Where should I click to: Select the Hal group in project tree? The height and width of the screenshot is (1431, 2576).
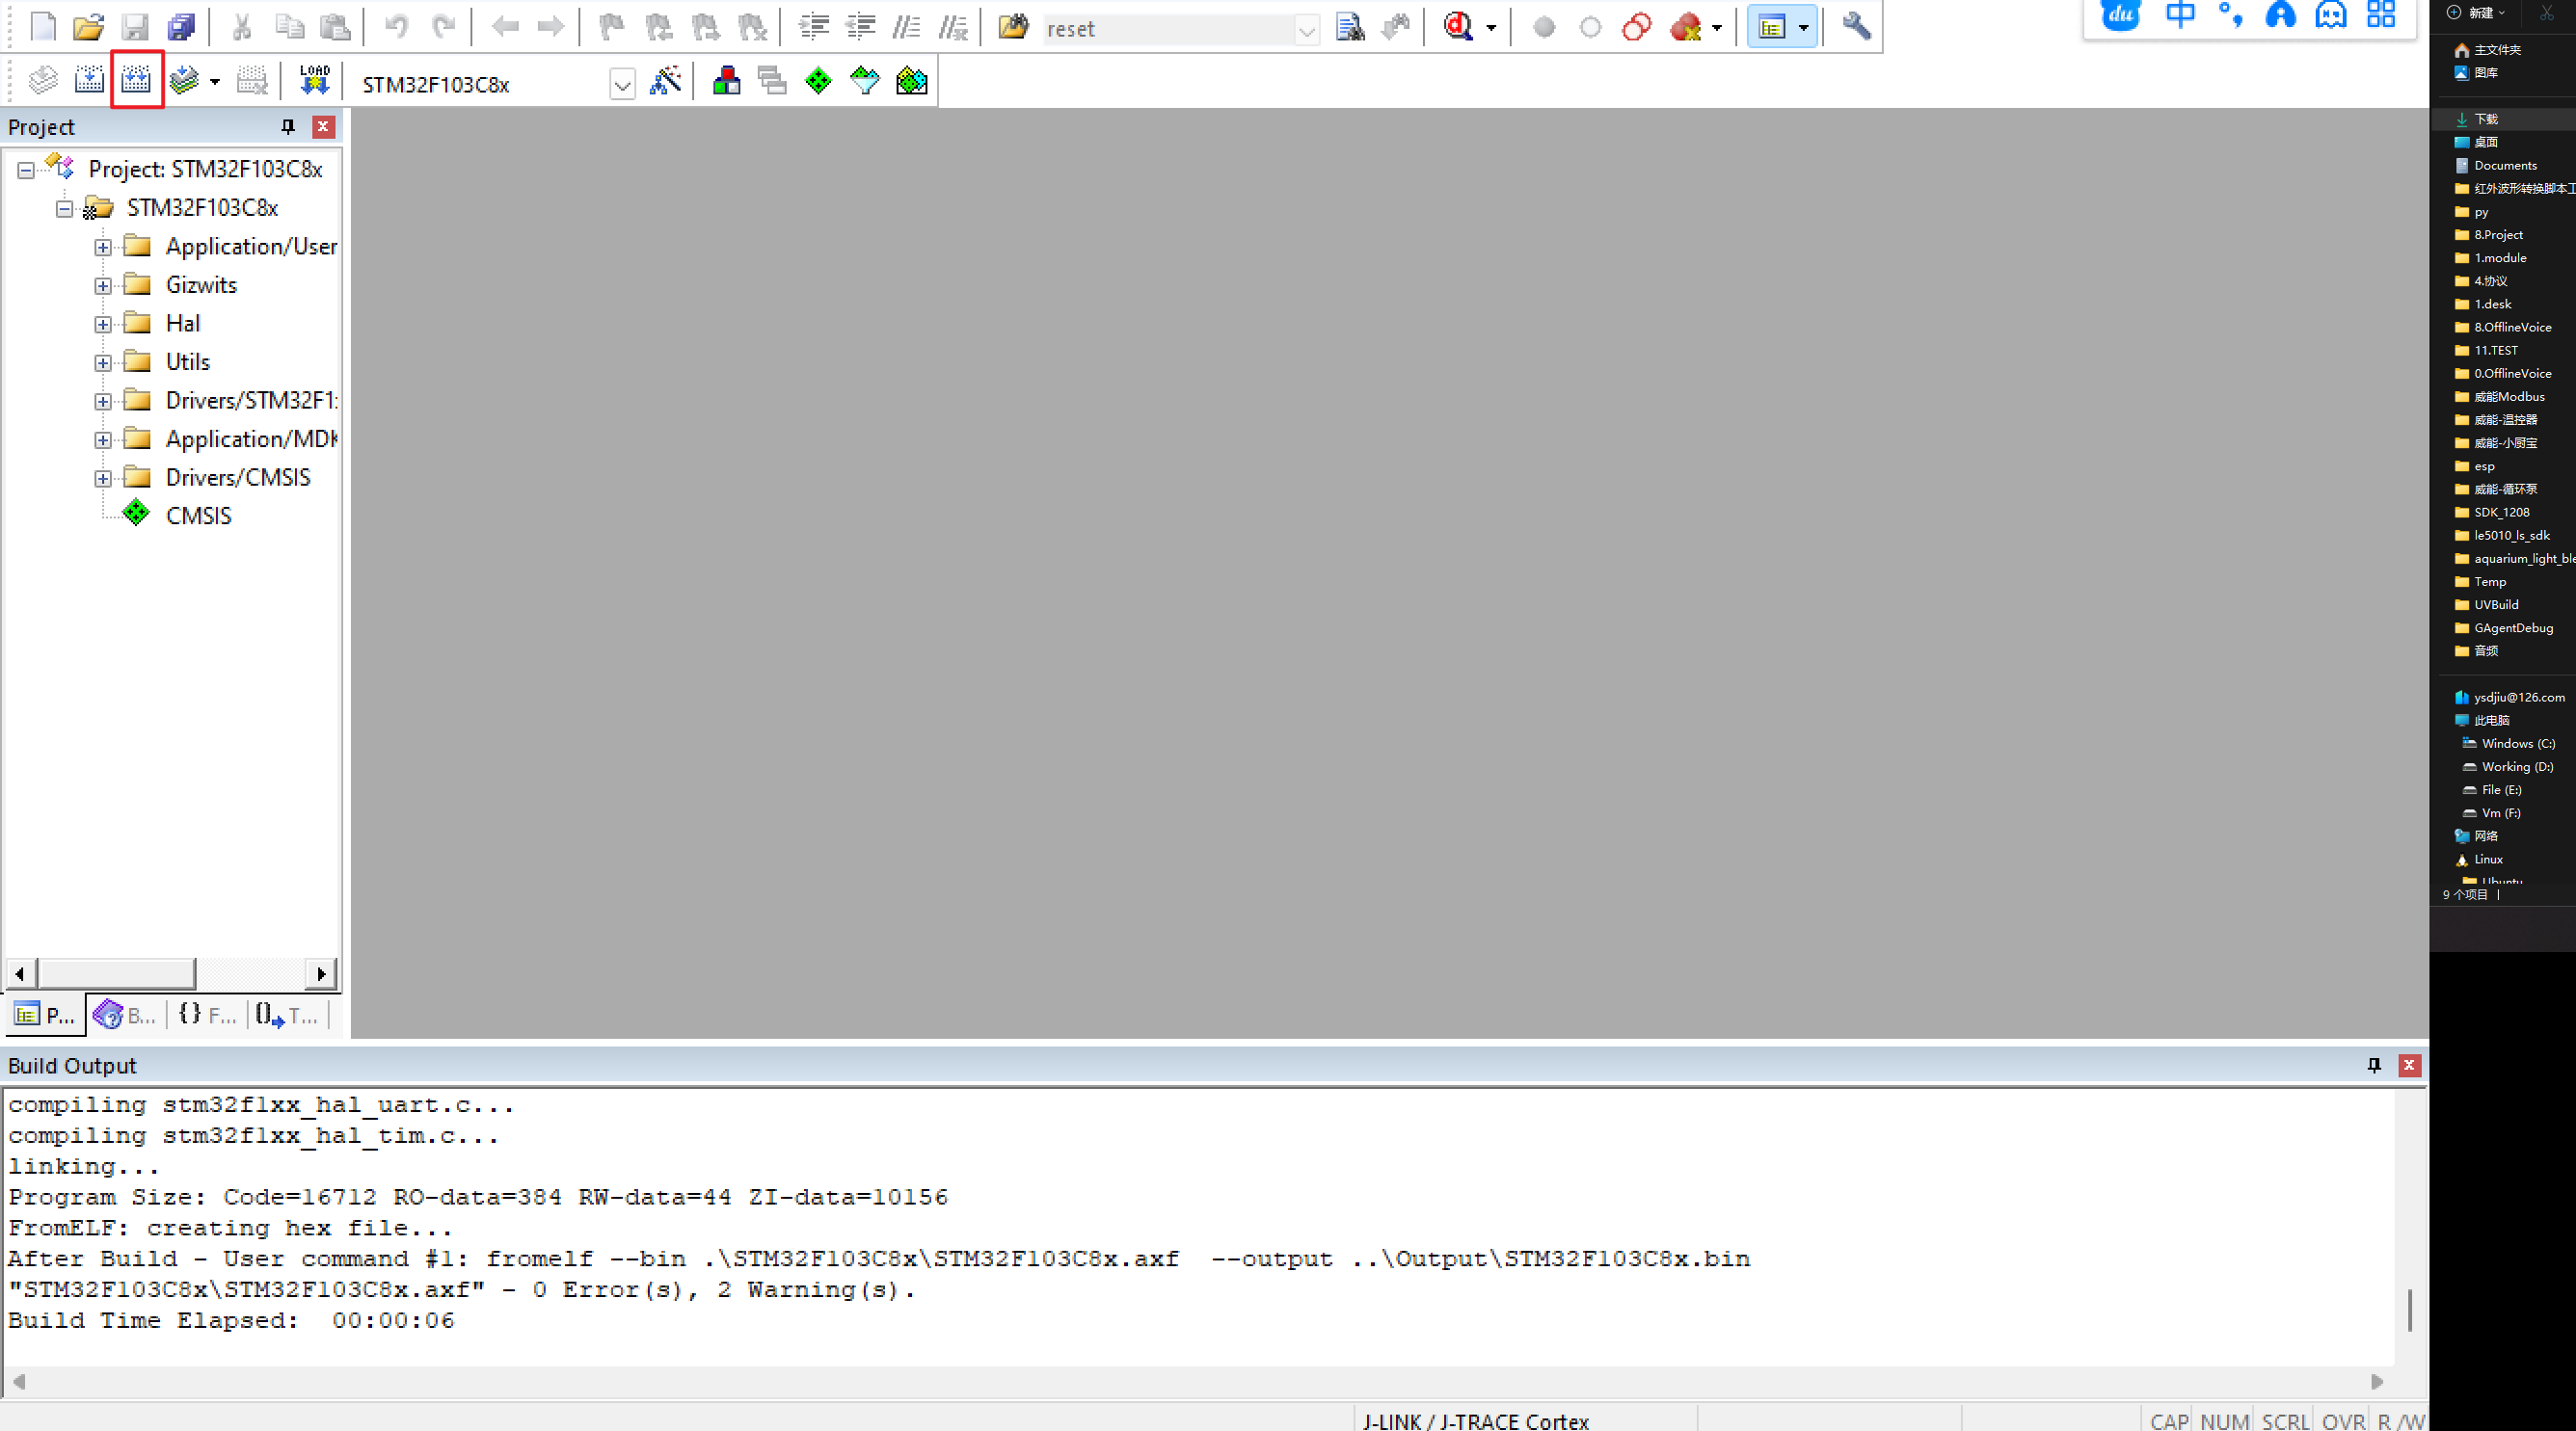click(x=183, y=324)
